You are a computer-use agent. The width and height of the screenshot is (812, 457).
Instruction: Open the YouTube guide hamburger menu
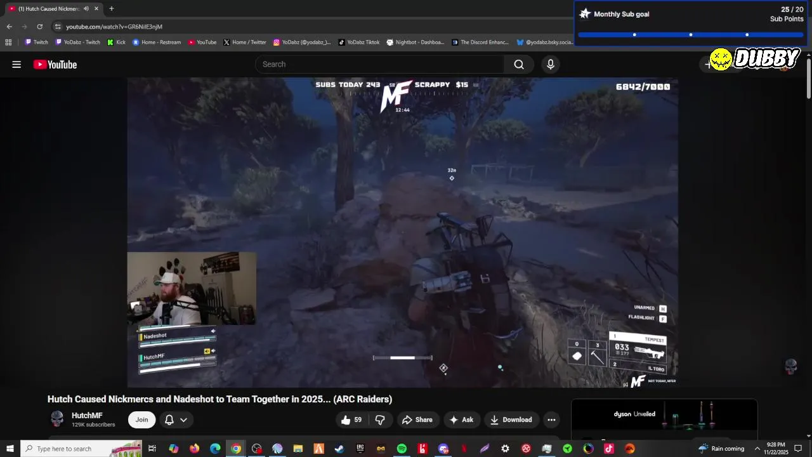coord(16,64)
